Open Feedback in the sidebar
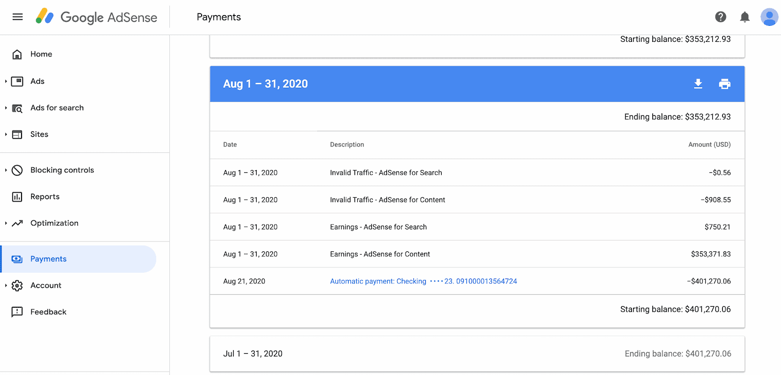This screenshot has width=781, height=375. 48,312
